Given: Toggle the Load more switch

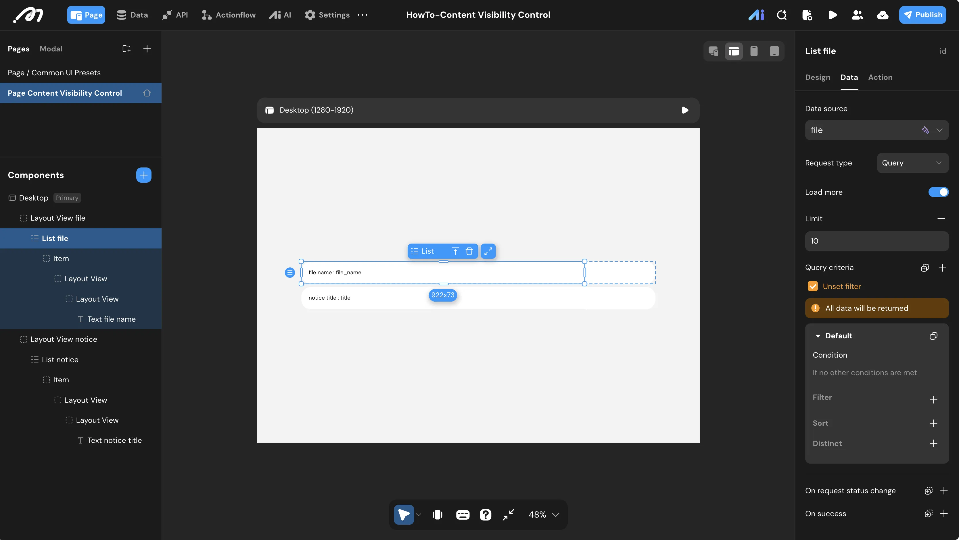Looking at the screenshot, I should pos(939,192).
